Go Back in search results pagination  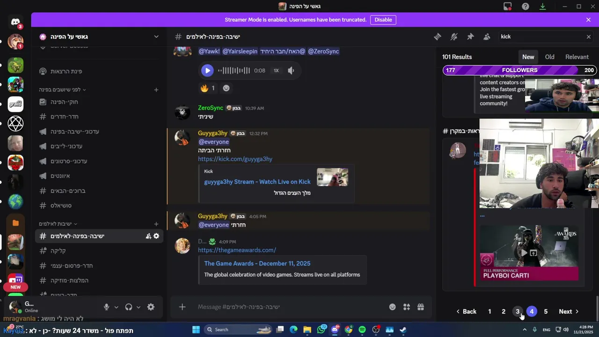click(x=466, y=311)
